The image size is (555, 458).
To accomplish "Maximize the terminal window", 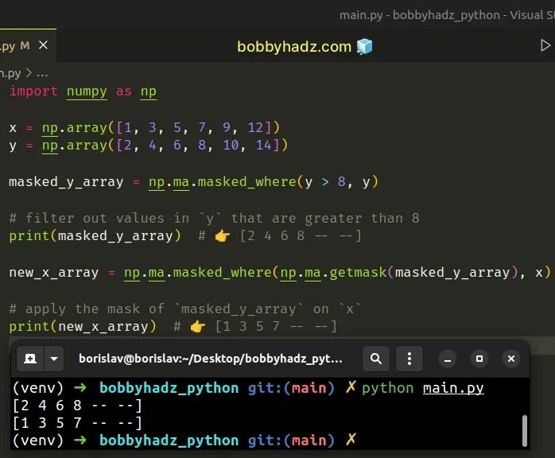I will 479,359.
